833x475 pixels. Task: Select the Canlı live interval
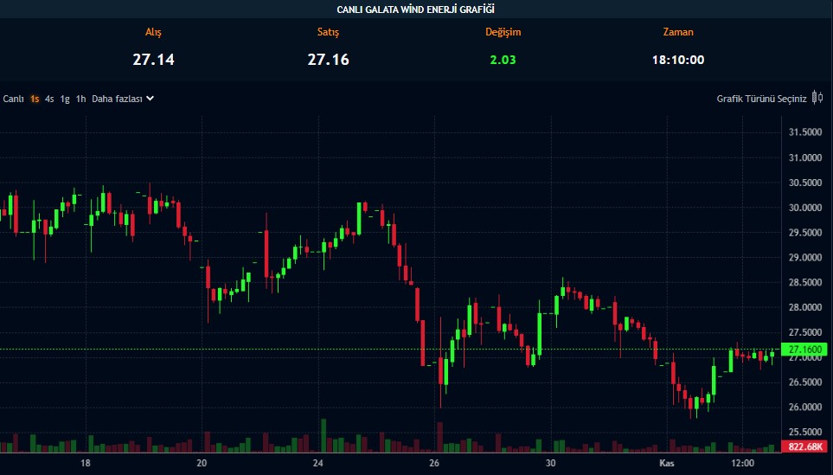pyautogui.click(x=13, y=99)
